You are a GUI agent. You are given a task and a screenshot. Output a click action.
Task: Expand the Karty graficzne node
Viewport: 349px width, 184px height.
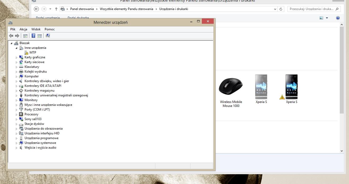pyautogui.click(x=16, y=58)
